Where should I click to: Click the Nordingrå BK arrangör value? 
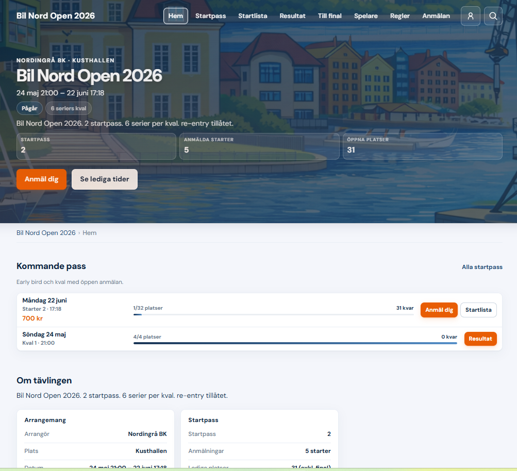[x=147, y=434]
